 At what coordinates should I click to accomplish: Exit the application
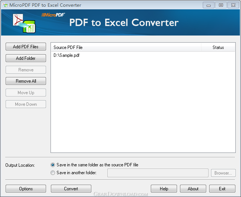[222, 188]
